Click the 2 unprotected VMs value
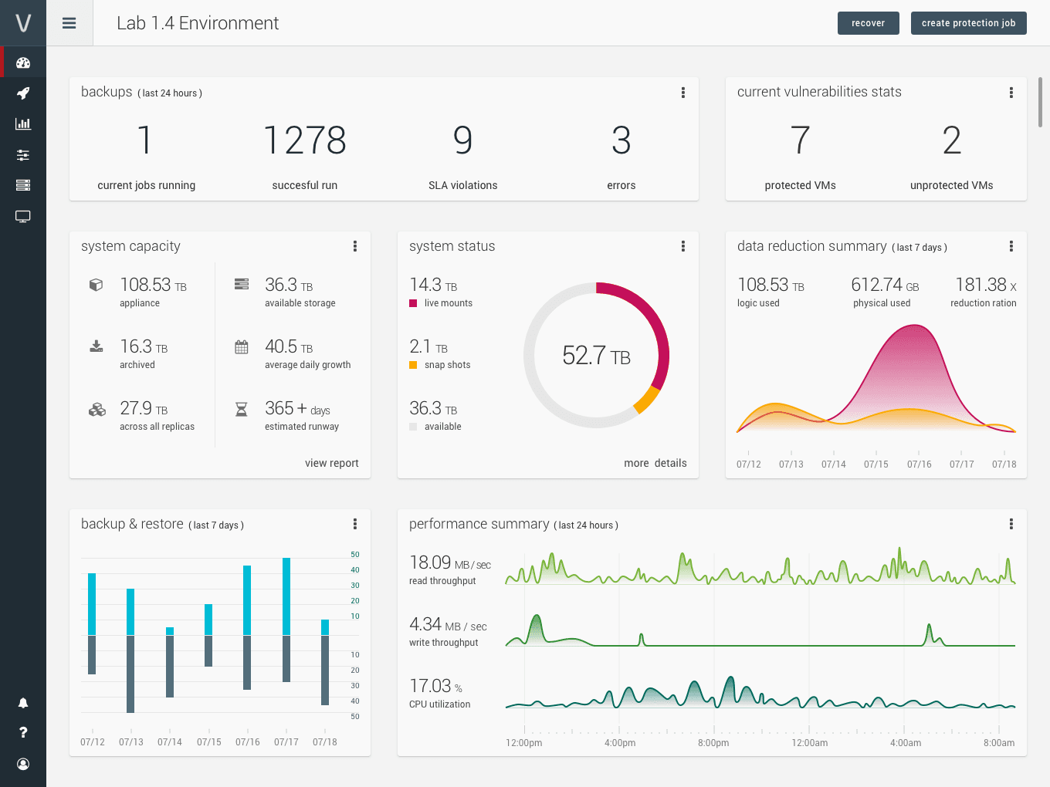The height and width of the screenshot is (787, 1050). tap(952, 140)
